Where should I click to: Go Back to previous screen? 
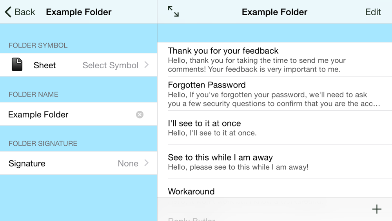pyautogui.click(x=20, y=12)
